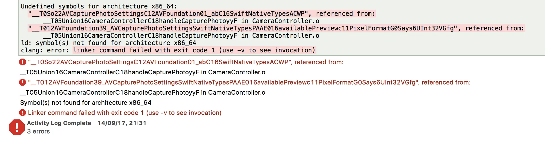This screenshot has width=545, height=147.
Task: Click the clang: error linker command failed log line
Action: click(x=168, y=50)
